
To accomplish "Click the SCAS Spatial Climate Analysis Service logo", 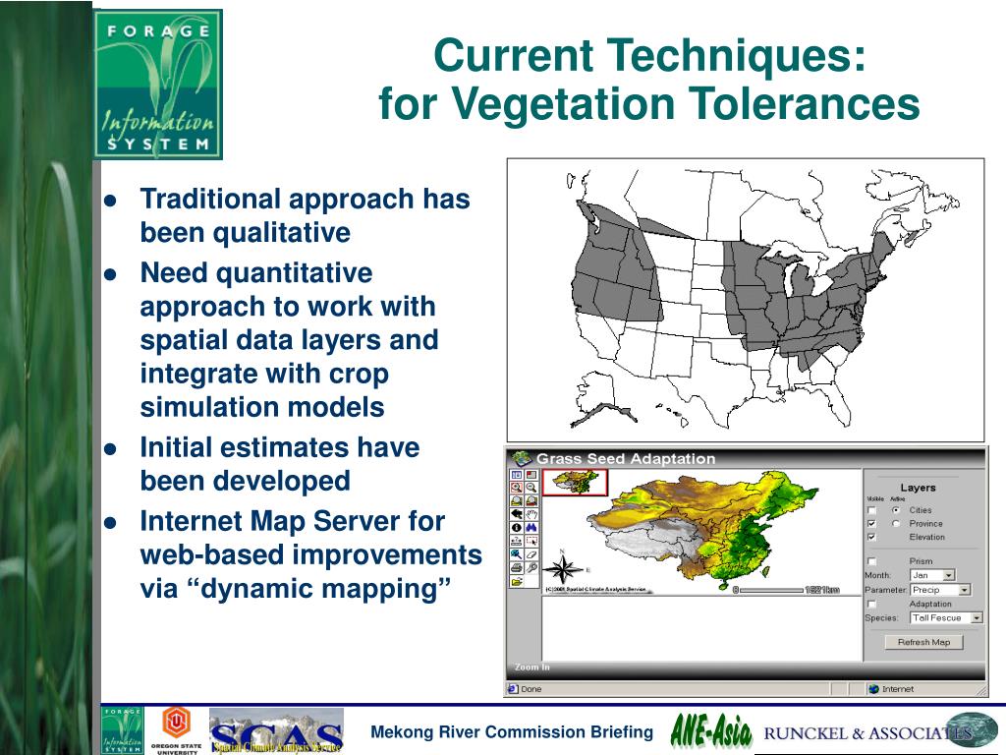I will coord(276,730).
